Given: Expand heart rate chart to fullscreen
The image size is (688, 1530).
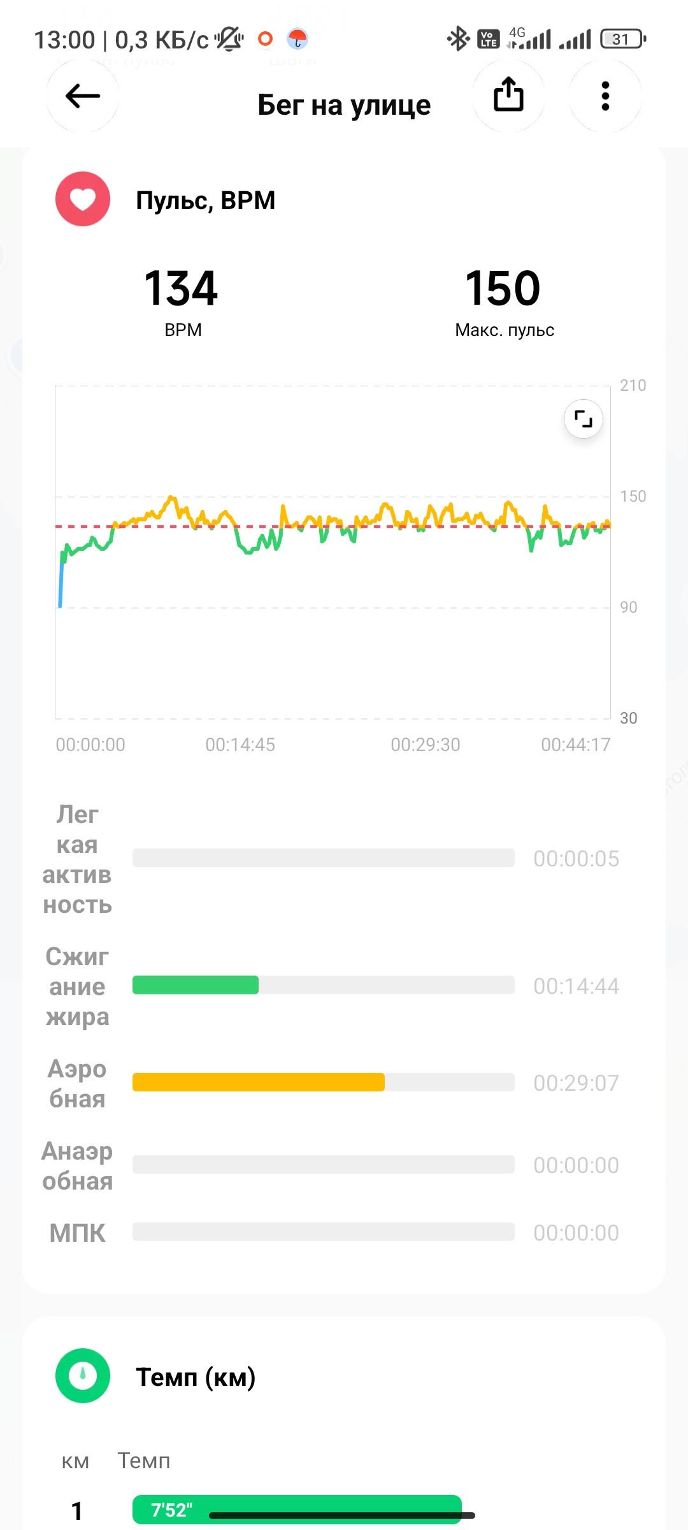Looking at the screenshot, I should [584, 419].
